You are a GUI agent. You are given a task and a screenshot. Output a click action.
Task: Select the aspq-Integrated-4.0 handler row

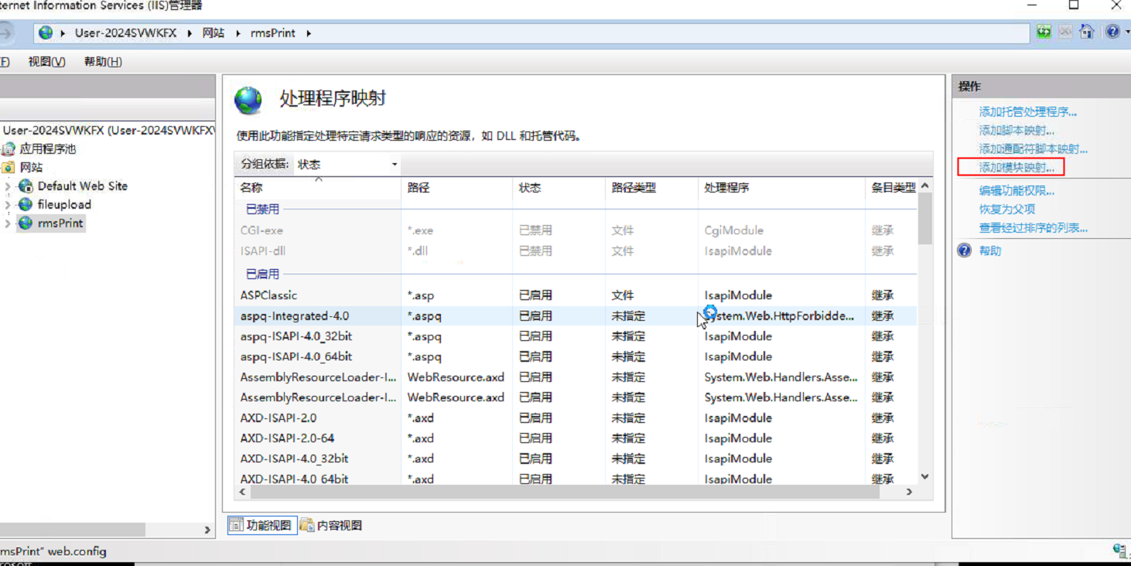coord(576,316)
